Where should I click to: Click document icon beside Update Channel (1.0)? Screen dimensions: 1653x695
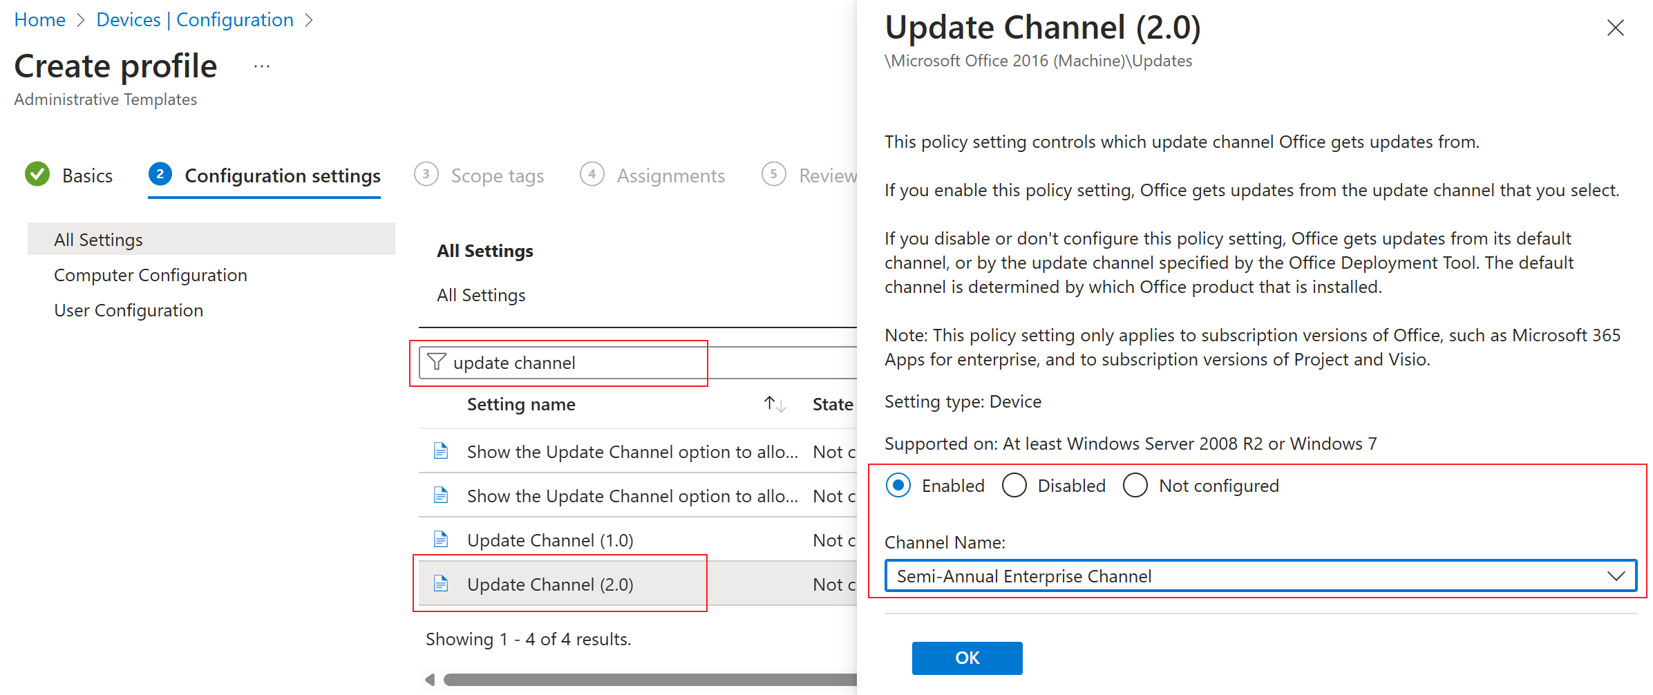[441, 540]
